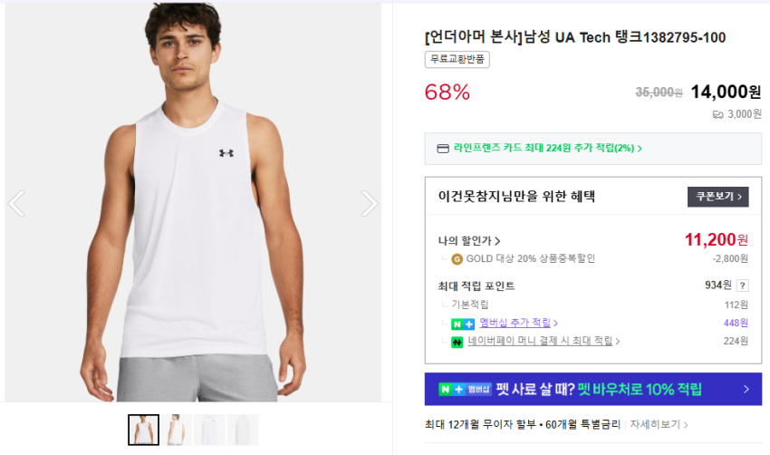The width and height of the screenshot is (770, 455).
Task: Click the delivery truck icon
Action: [718, 114]
